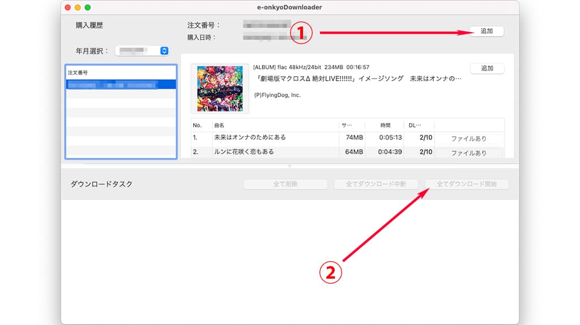Click the 全てダウンロード中断 button
Viewport: 580px width, 325px height.
click(376, 184)
